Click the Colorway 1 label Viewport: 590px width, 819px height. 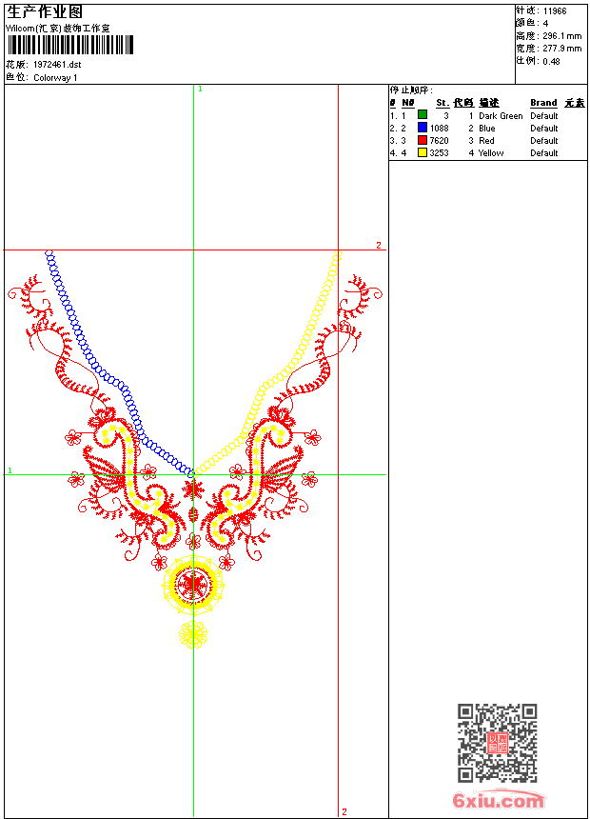coord(56,78)
